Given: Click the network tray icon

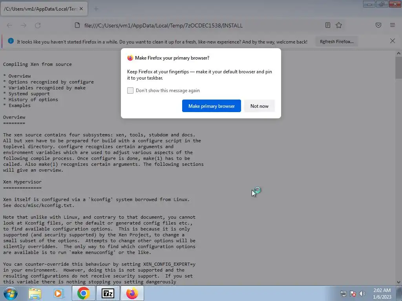Looking at the screenshot, I should [344, 294].
